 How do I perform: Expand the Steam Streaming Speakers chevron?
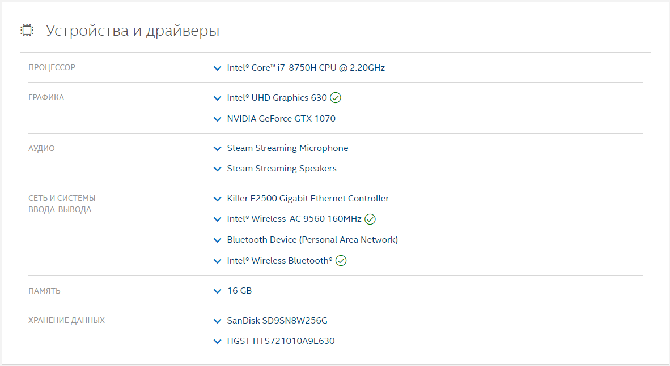coord(217,169)
